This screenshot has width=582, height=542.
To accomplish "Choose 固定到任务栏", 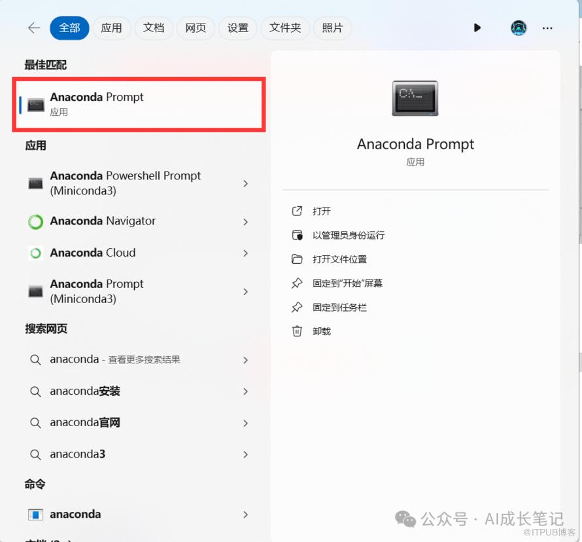I will click(x=339, y=307).
